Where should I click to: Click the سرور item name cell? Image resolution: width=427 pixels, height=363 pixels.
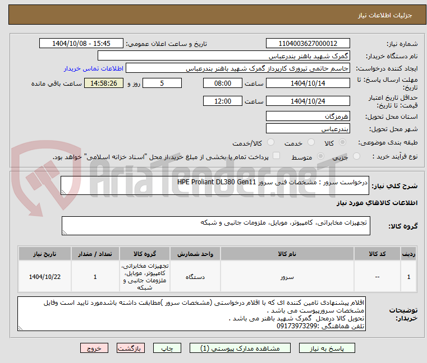tap(287, 277)
